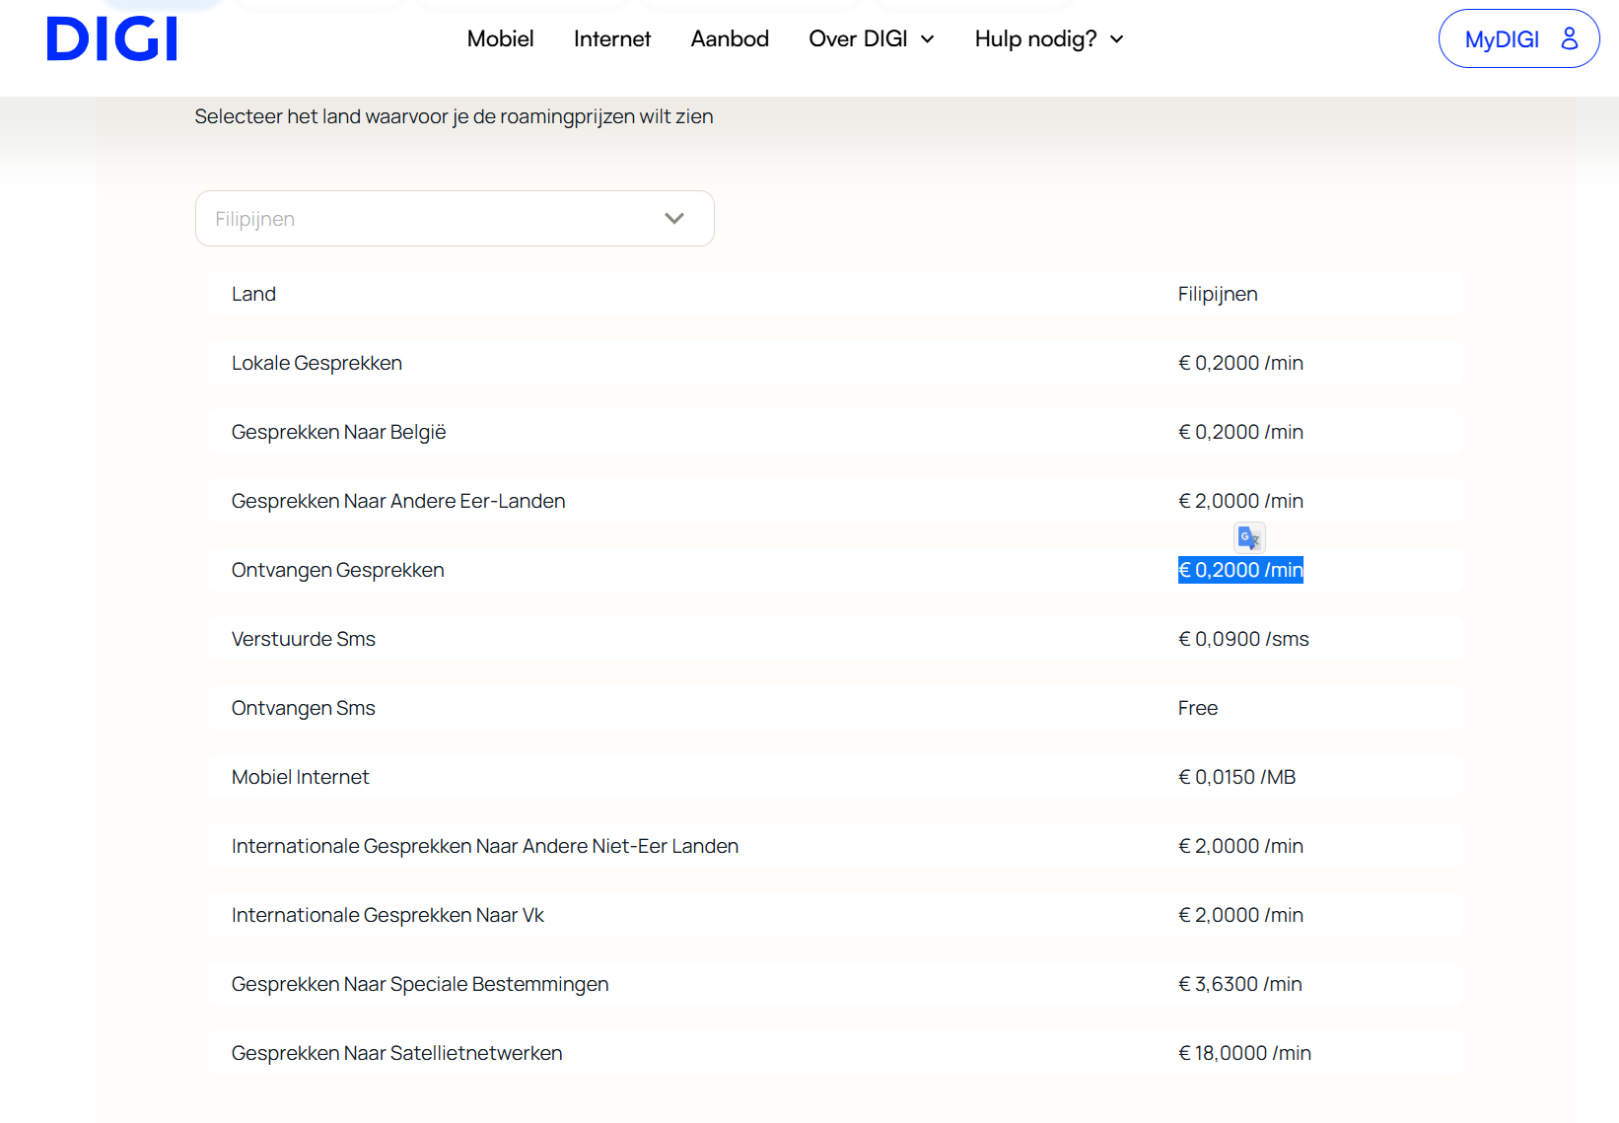Expand the Over DIGI menu
This screenshot has width=1619, height=1123.
click(871, 39)
